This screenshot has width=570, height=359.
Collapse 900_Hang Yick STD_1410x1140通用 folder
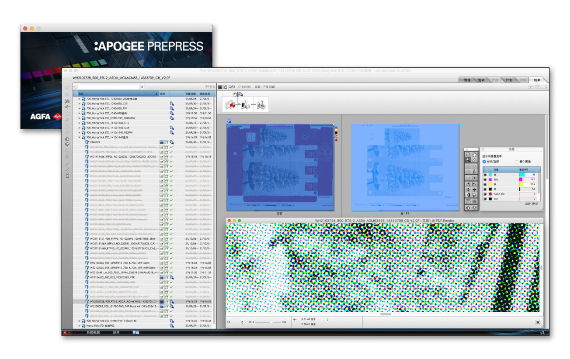[x=80, y=137]
